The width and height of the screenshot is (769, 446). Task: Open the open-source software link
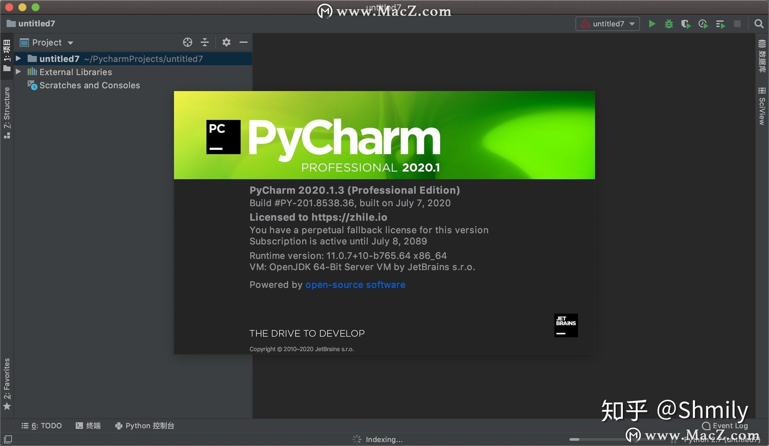pos(355,285)
